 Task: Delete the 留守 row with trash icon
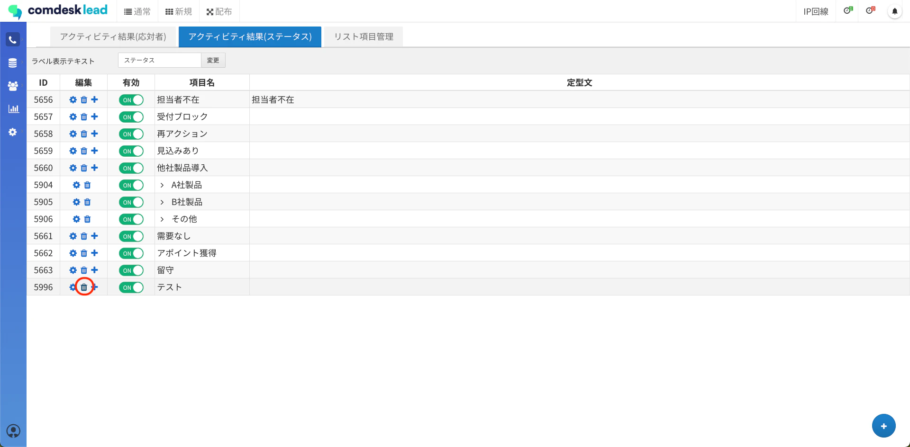point(84,270)
